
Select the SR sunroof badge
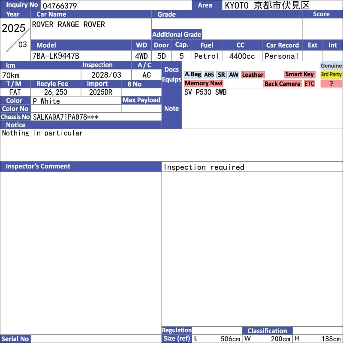(221, 75)
